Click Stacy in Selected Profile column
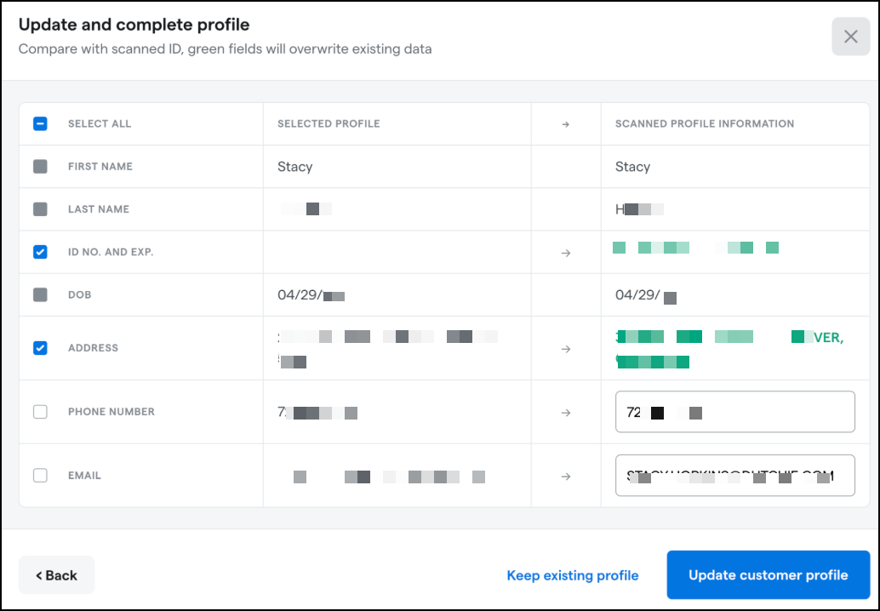Viewport: 880px width, 611px height. tap(294, 167)
